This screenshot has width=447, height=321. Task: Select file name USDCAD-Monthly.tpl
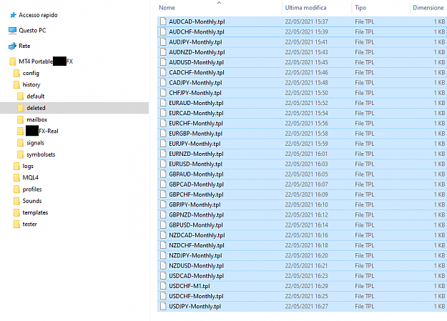(196, 276)
